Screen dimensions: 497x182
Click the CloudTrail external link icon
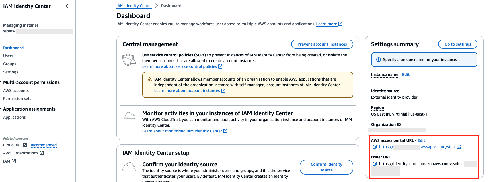[25, 145]
